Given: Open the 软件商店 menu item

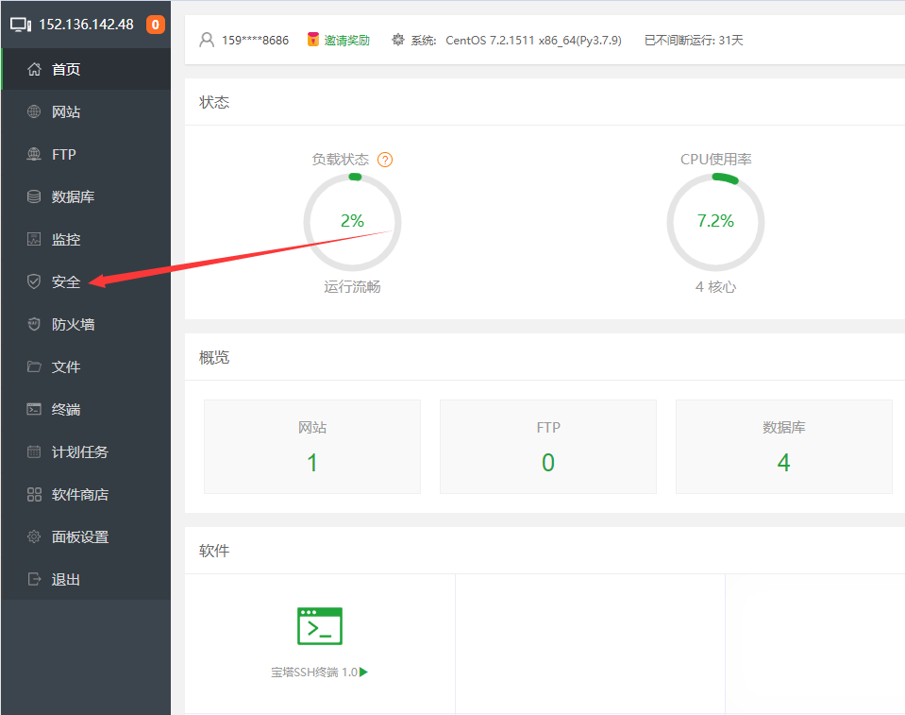Looking at the screenshot, I should [79, 494].
